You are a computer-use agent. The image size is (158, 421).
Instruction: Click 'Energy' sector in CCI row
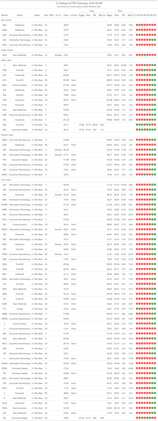pos(20,308)
